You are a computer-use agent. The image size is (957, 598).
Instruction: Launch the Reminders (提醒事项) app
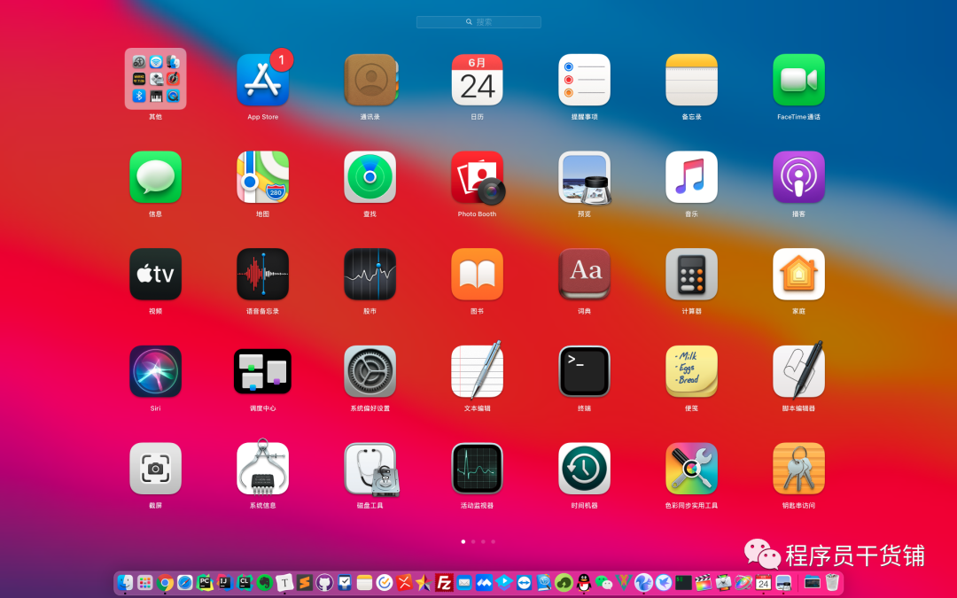tap(584, 80)
